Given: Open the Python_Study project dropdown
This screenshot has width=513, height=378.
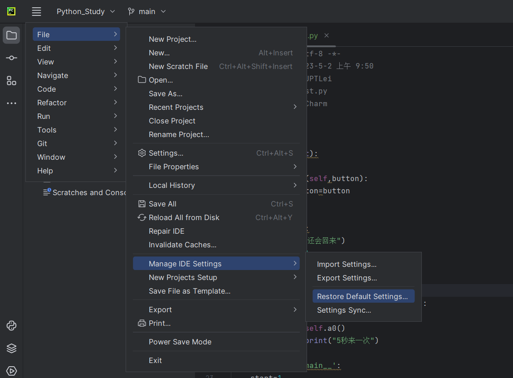Looking at the screenshot, I should pos(86,11).
